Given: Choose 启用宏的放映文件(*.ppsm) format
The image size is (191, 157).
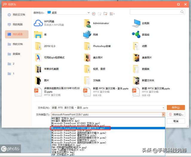Looking at the screenshot, I should (108, 142).
